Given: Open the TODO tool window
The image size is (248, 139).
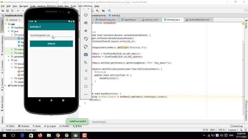Looking at the screenshot, I should coord(10,126).
